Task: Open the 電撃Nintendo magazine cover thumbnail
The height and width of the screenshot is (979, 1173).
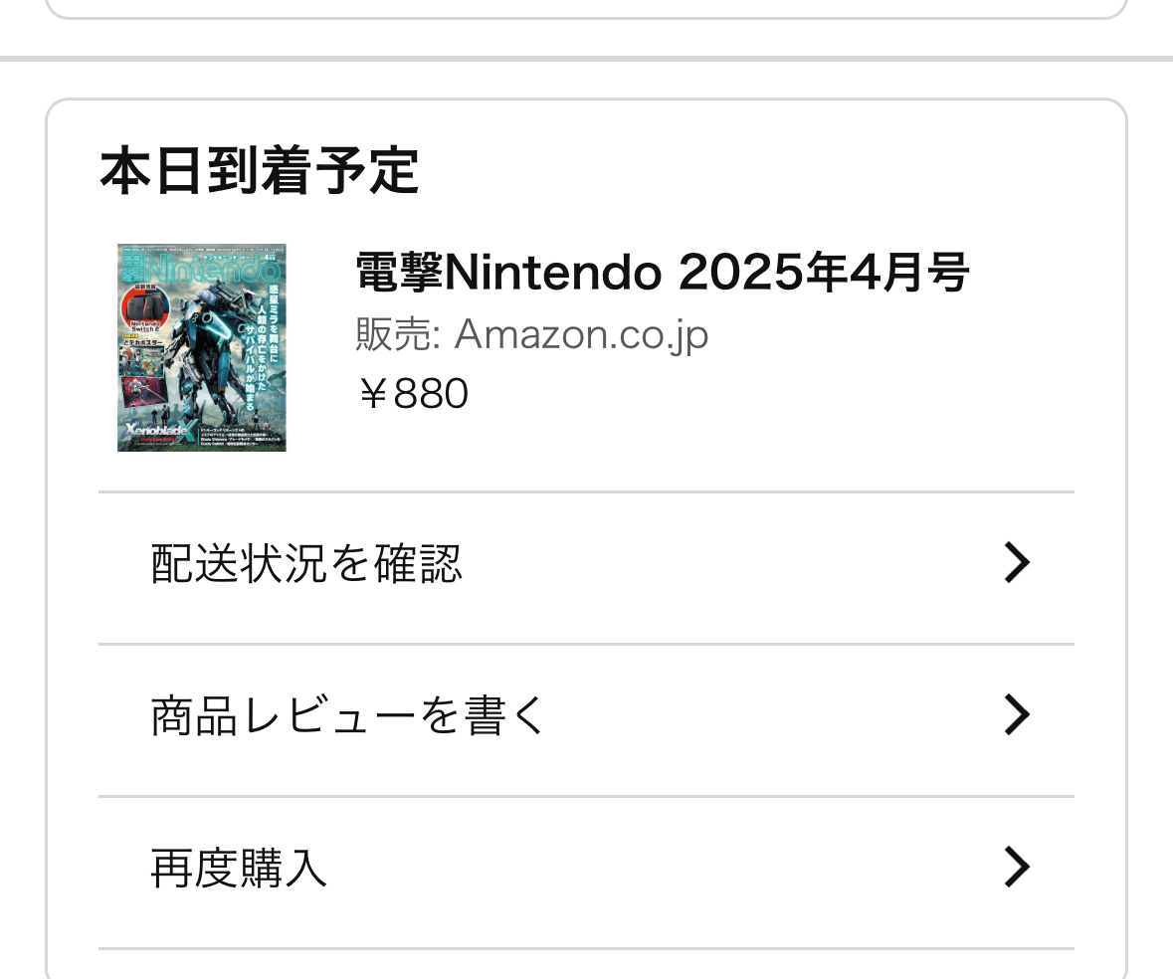Action: tap(202, 347)
